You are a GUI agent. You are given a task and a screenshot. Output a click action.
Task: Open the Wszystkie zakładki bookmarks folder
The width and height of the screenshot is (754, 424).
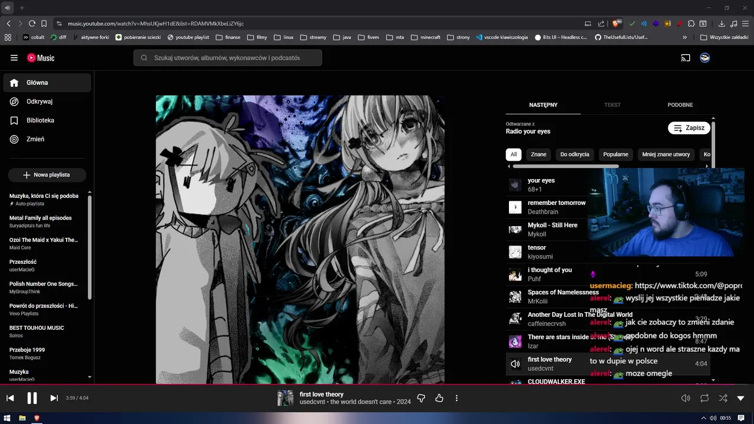coord(725,37)
